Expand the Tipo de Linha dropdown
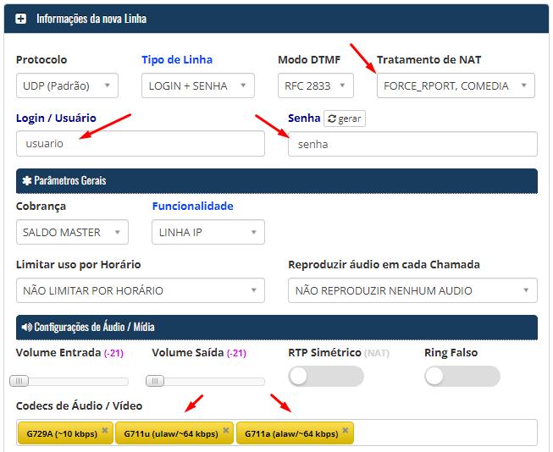The image size is (553, 452). point(197,85)
